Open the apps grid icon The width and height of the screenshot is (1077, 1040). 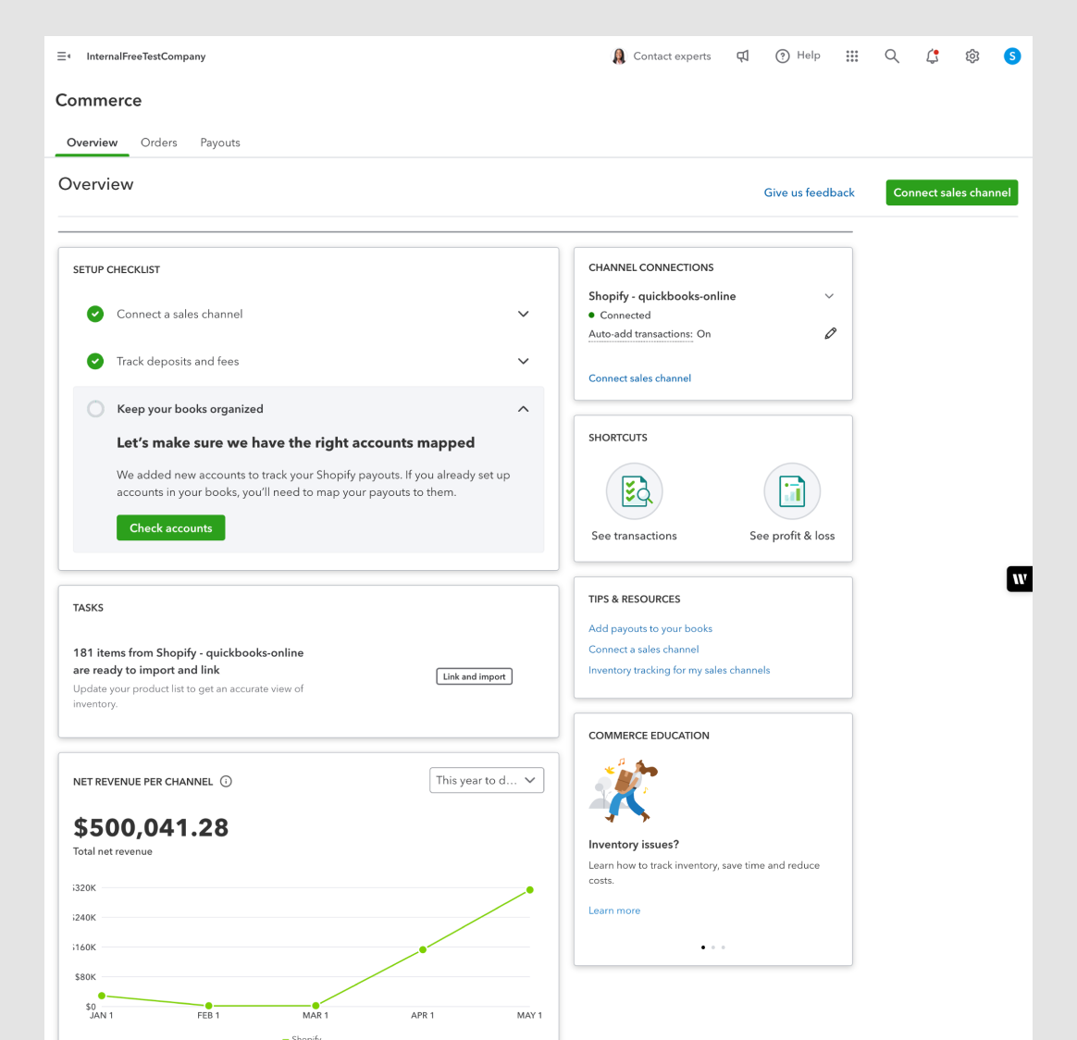(851, 56)
